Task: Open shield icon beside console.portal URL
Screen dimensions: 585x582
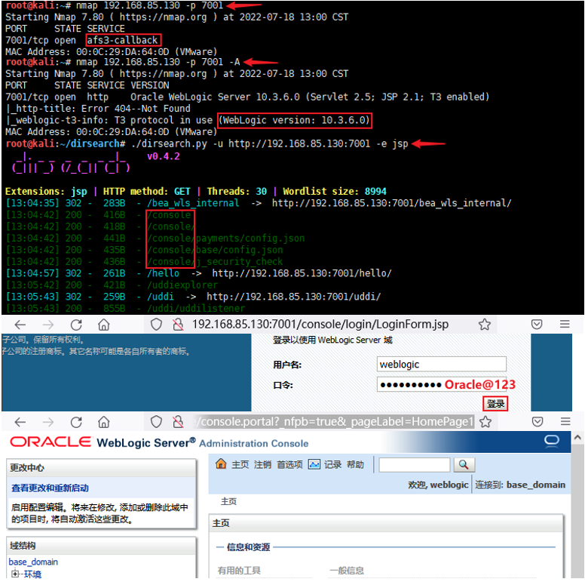Action: pos(156,422)
